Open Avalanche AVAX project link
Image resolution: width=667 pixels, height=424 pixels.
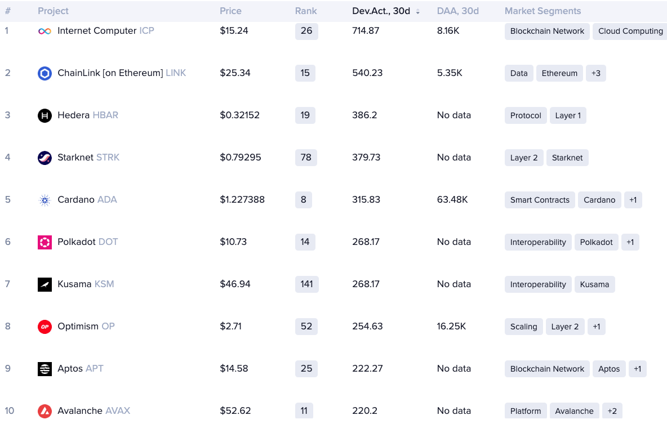click(94, 410)
